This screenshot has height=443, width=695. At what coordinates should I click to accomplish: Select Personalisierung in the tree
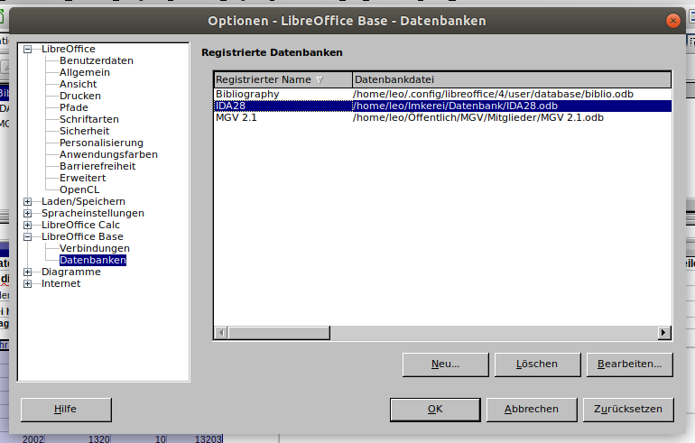pyautogui.click(x=101, y=143)
